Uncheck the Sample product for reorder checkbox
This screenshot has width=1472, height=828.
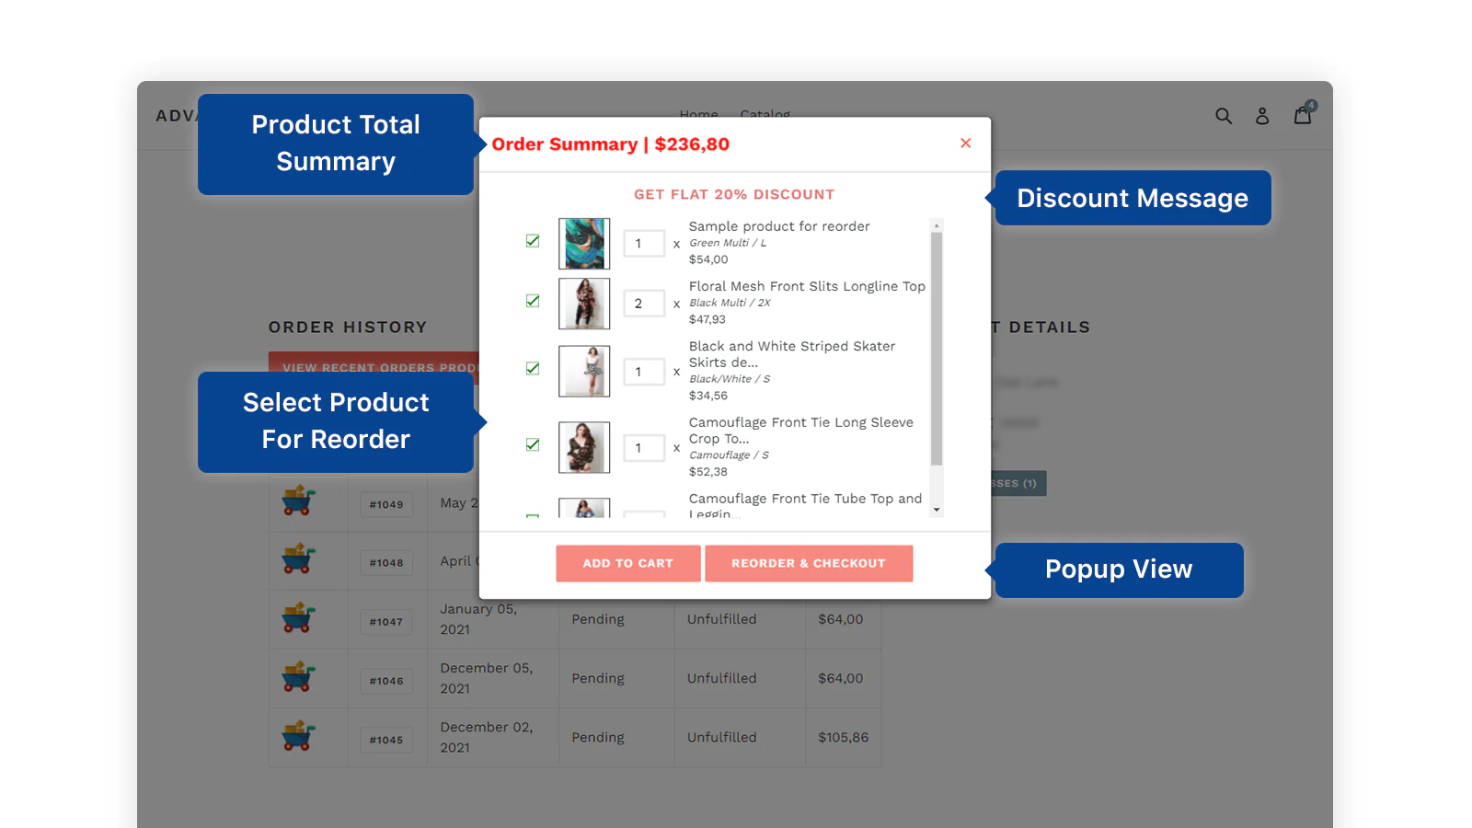pos(533,240)
